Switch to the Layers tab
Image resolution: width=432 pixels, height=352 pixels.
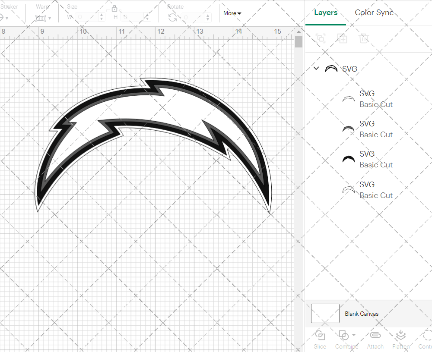click(x=326, y=13)
